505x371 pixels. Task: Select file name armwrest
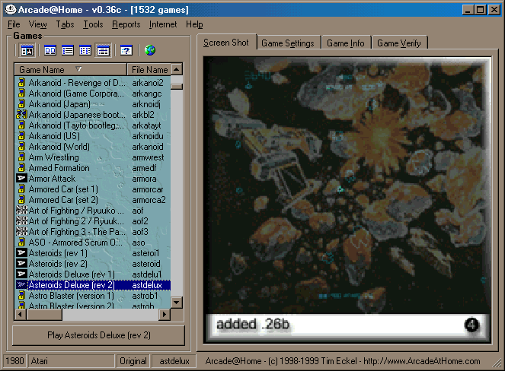(149, 157)
